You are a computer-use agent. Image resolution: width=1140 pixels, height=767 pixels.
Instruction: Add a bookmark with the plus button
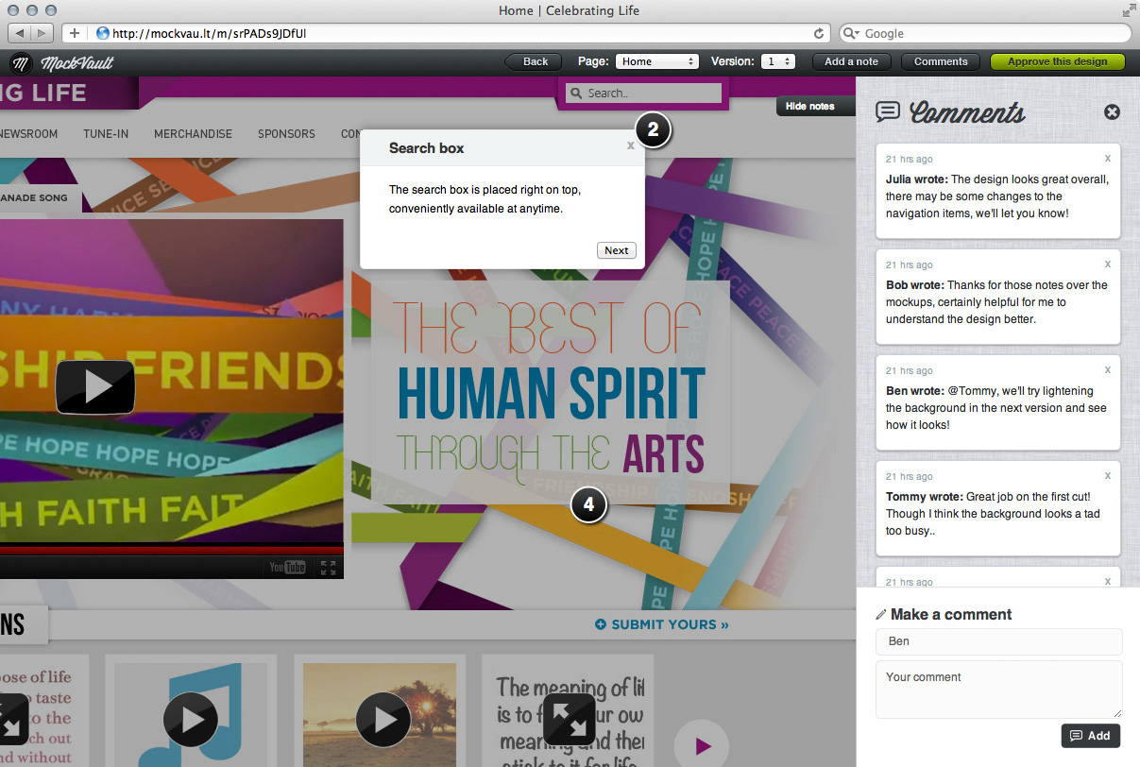75,33
